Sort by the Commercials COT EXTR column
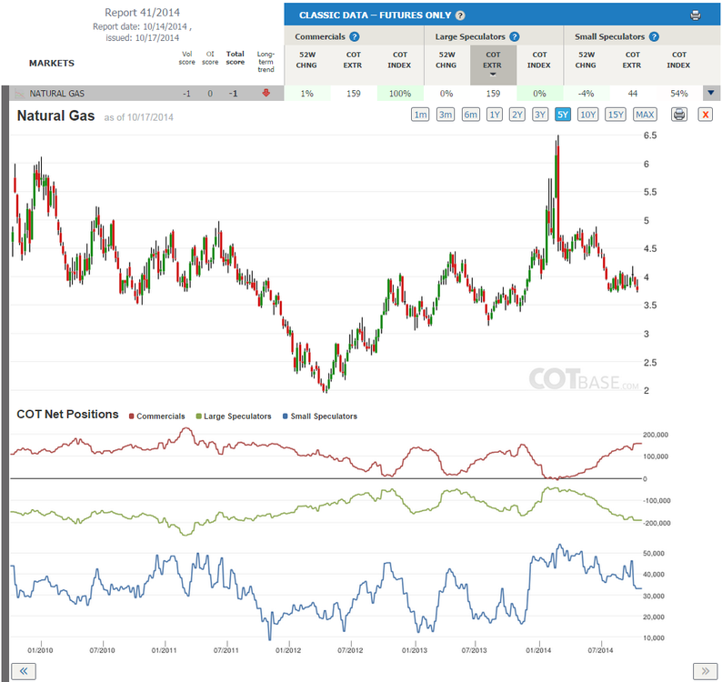722x682 pixels. [353, 60]
